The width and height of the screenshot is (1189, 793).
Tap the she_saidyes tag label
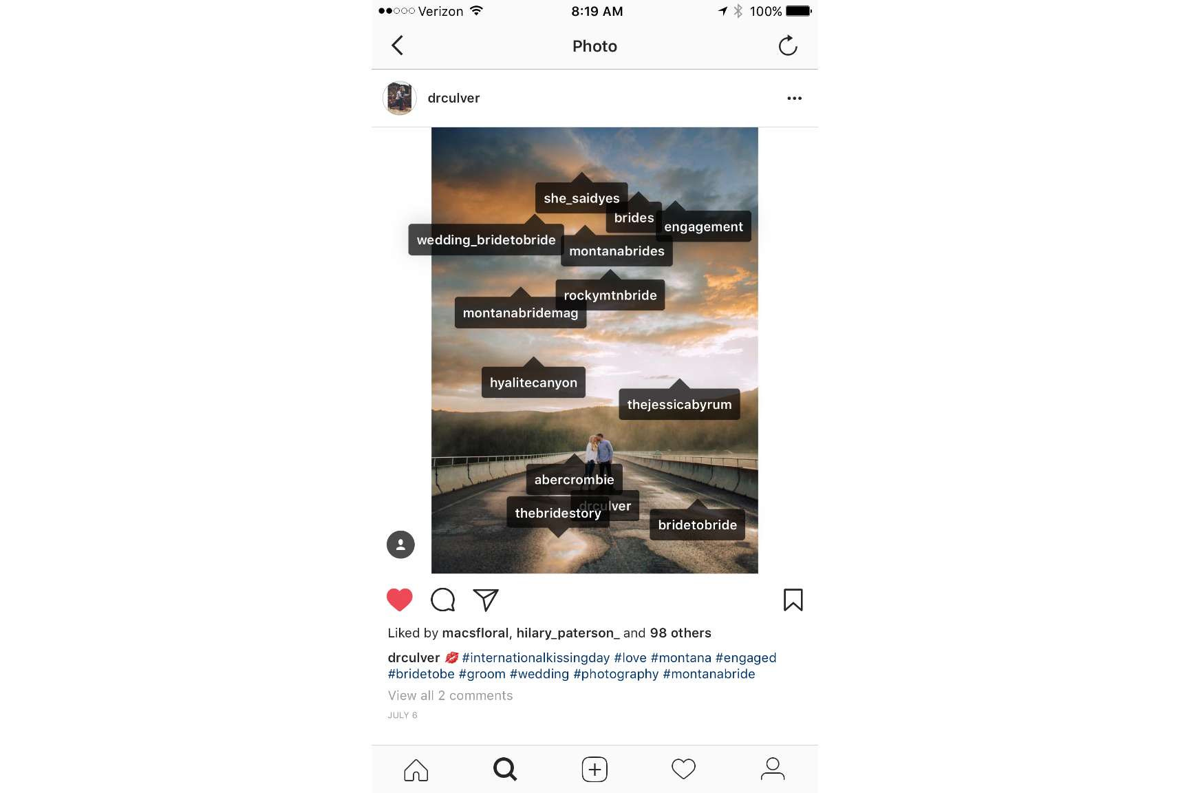coord(581,198)
